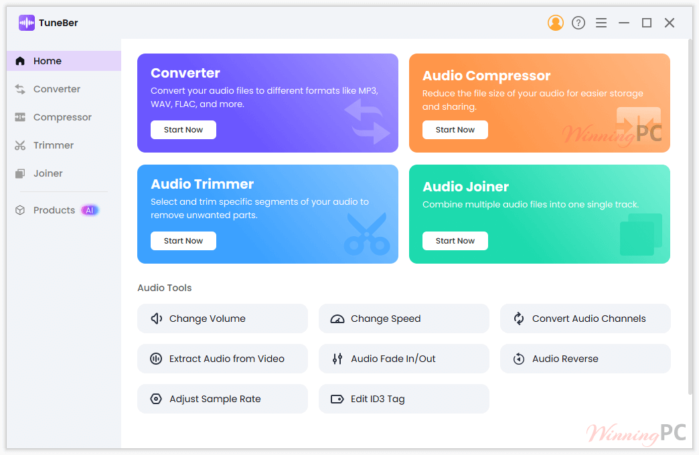
Task: Open the Change Speed tool
Action: click(404, 318)
